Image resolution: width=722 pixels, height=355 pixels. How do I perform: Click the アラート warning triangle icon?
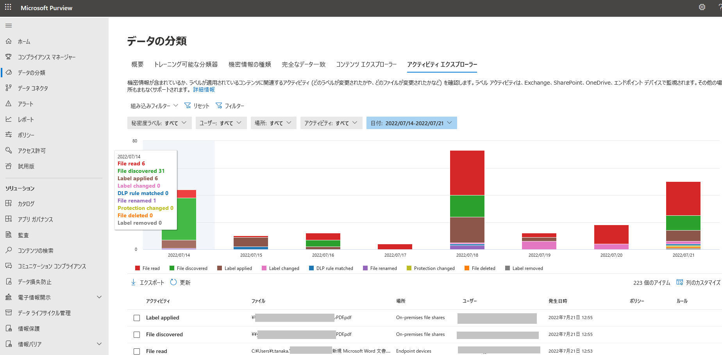point(9,104)
